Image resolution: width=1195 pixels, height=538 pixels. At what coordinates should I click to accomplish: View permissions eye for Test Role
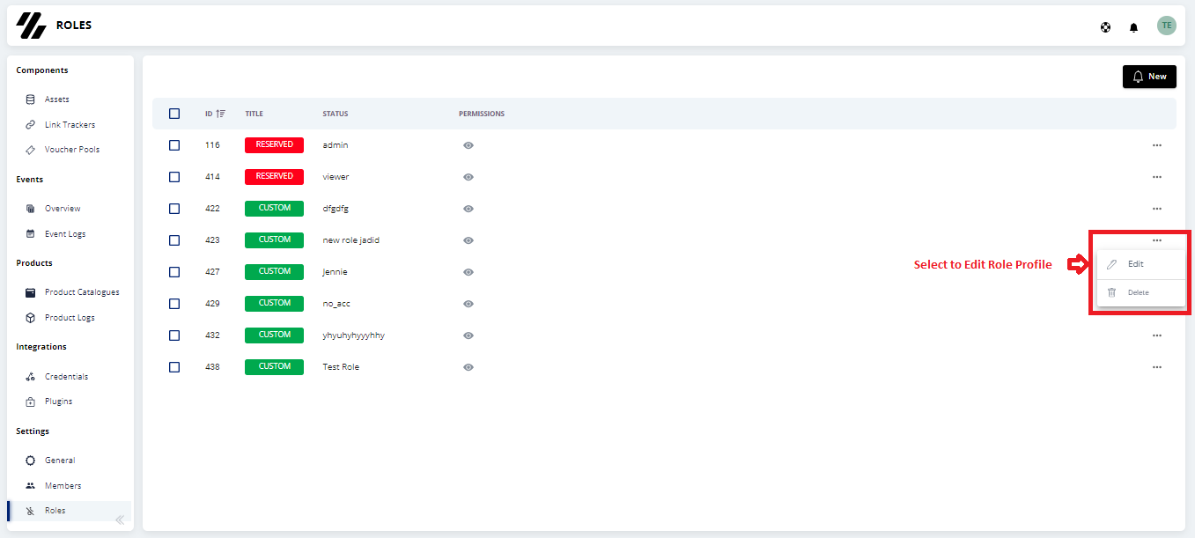coord(468,367)
